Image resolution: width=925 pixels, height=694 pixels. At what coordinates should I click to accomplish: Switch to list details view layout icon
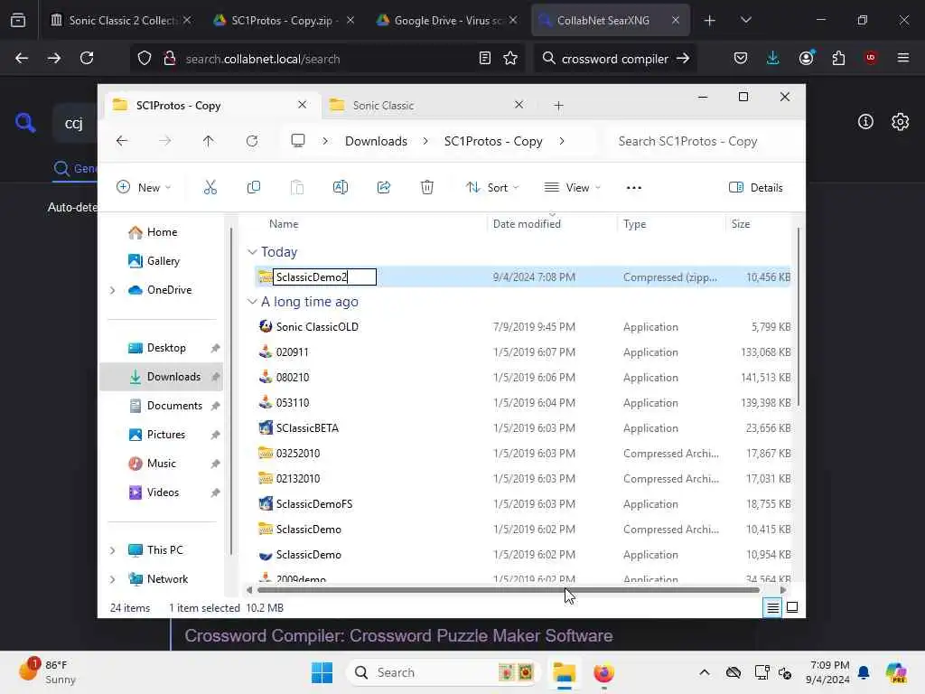[x=773, y=607]
